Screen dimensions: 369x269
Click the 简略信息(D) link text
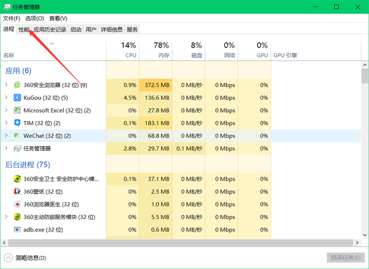(31, 258)
